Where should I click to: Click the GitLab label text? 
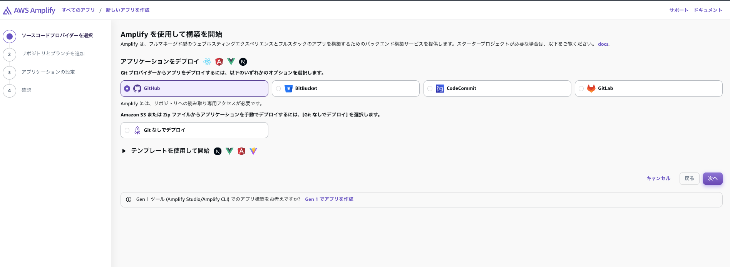605,88
